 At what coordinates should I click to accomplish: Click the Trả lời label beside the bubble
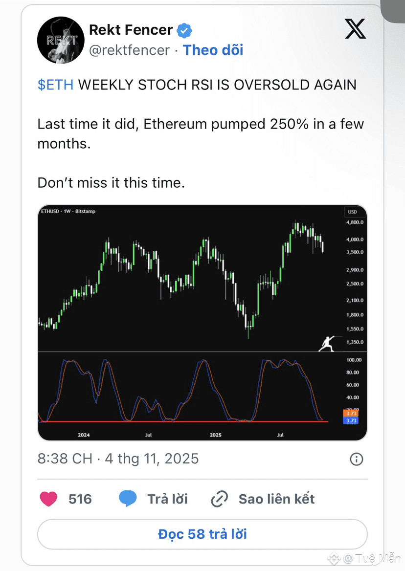click(x=167, y=499)
